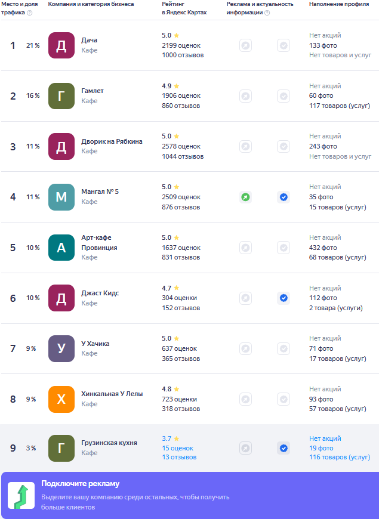Click the advertising icon in Гамлет row

coord(245,96)
